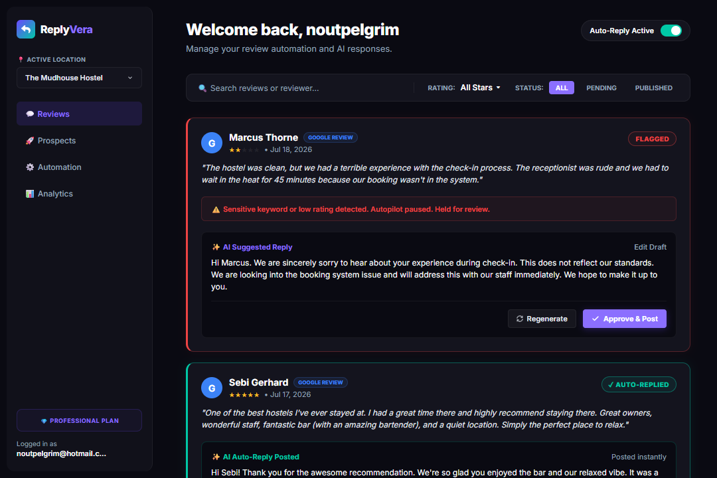Focus the search reviews input field
The width and height of the screenshot is (717, 478).
click(x=304, y=88)
